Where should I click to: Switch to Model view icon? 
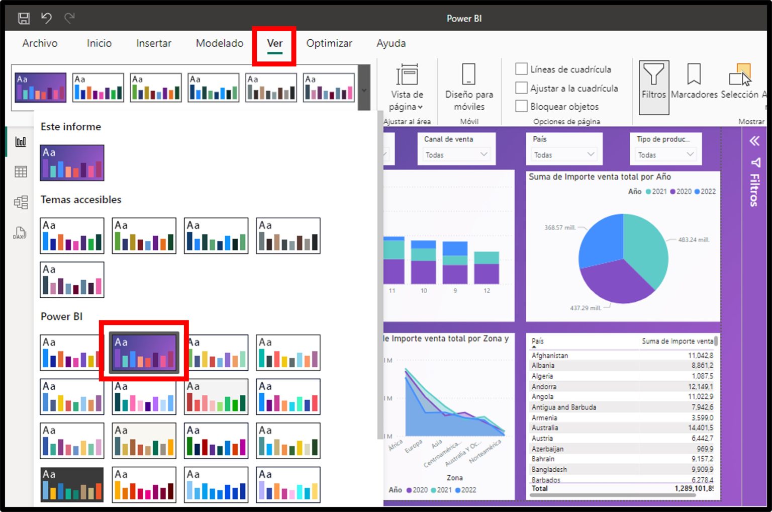pos(20,202)
